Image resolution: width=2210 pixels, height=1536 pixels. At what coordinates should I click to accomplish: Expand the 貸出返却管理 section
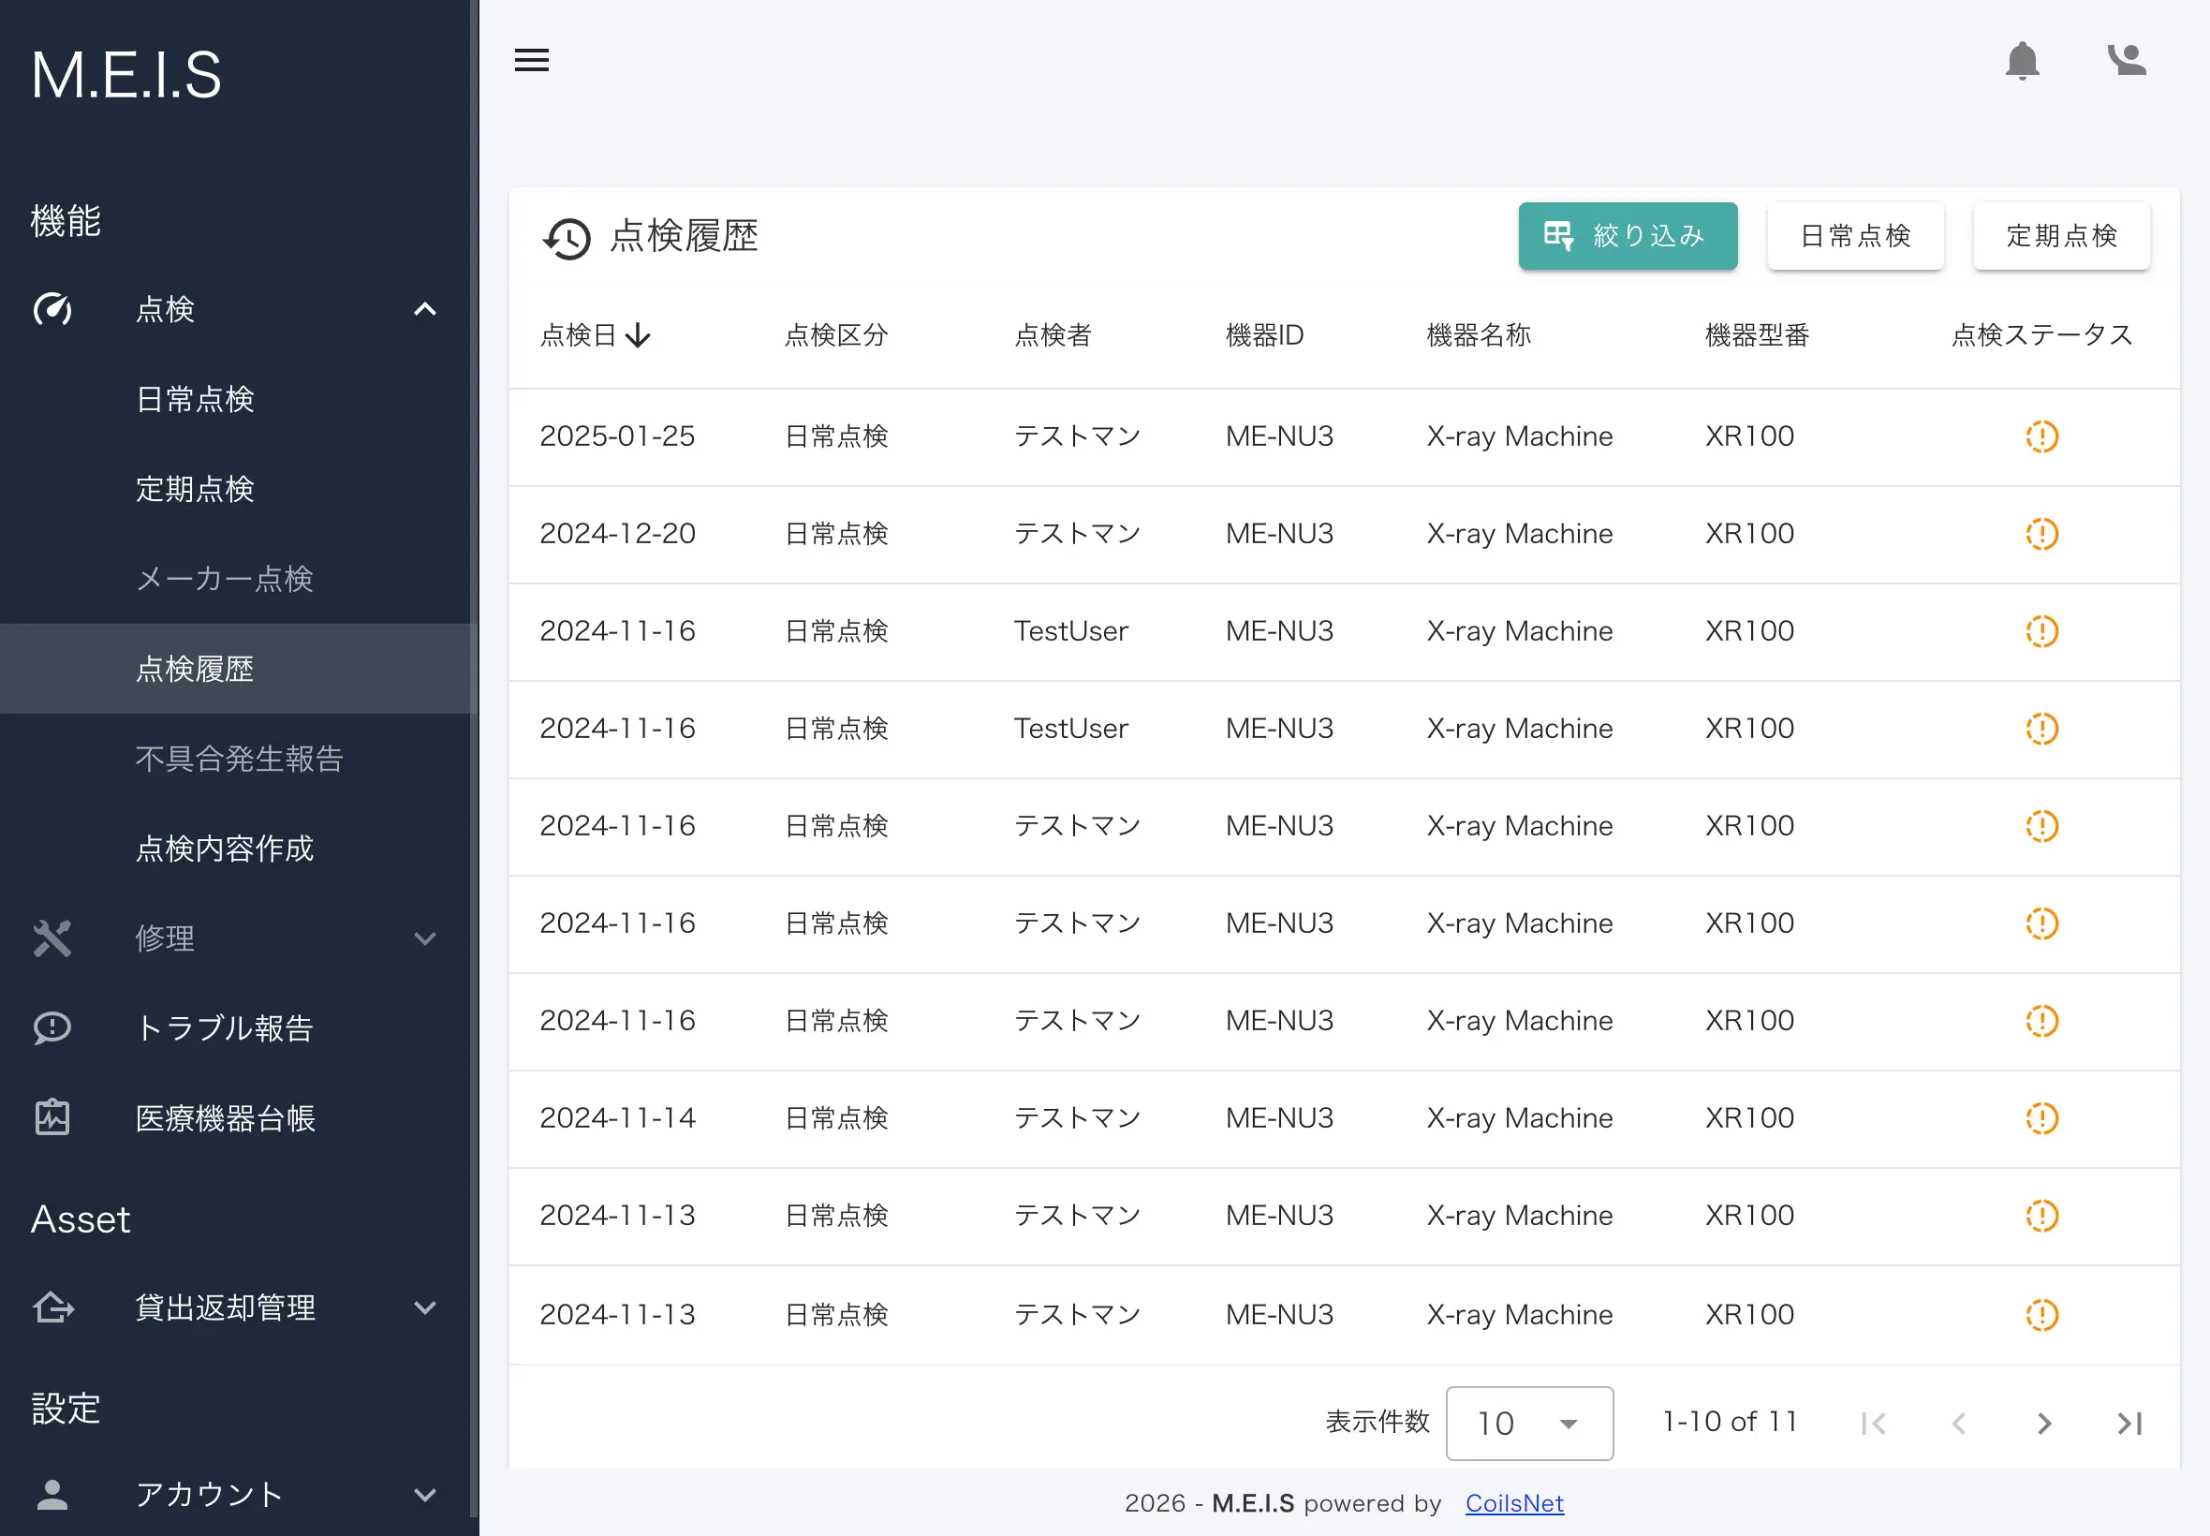tap(424, 1307)
